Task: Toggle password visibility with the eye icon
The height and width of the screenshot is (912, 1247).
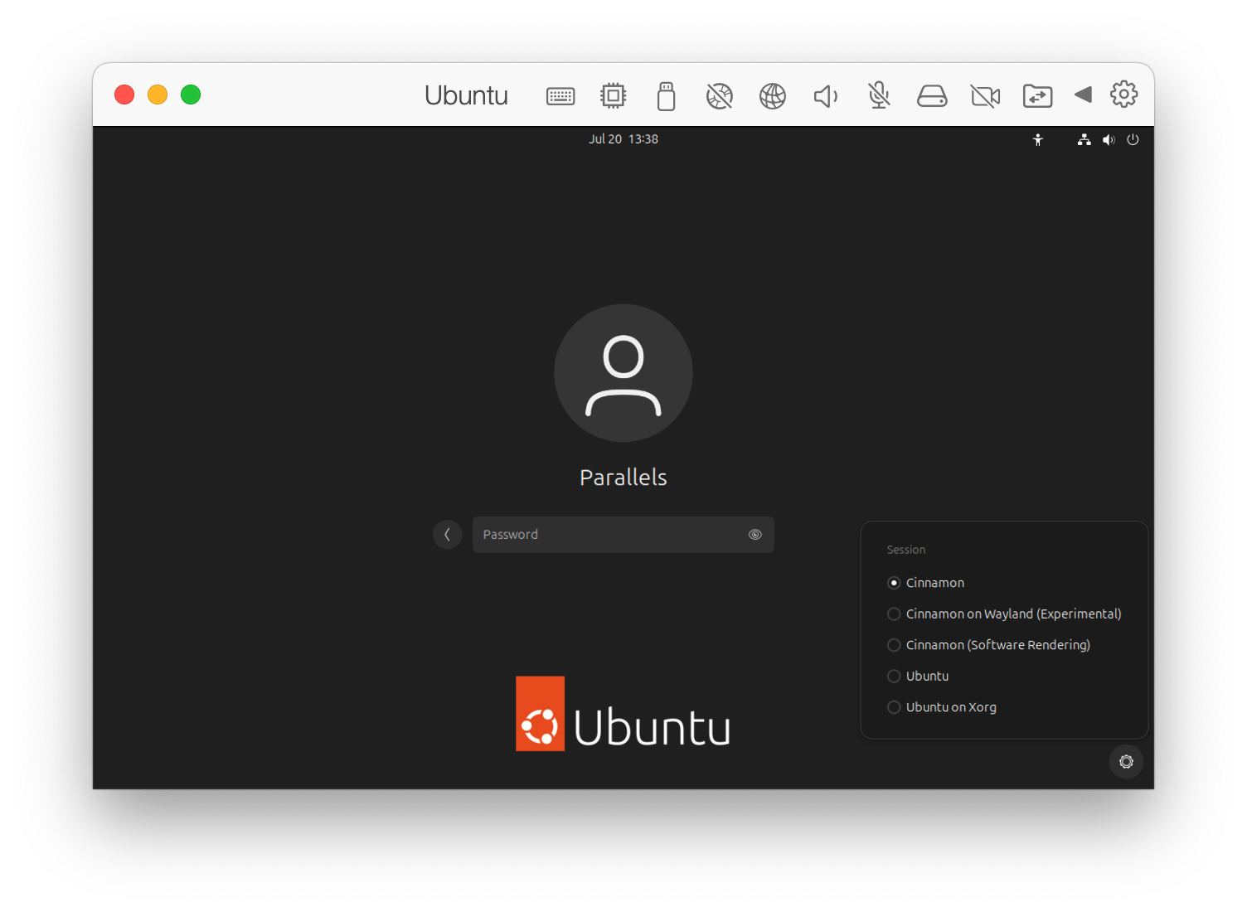Action: [755, 535]
